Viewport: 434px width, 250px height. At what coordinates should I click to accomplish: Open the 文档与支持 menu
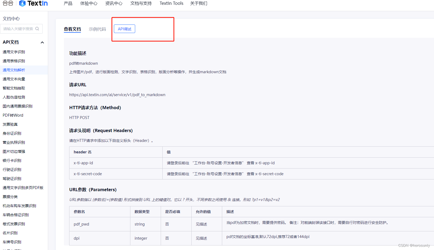[141, 3]
